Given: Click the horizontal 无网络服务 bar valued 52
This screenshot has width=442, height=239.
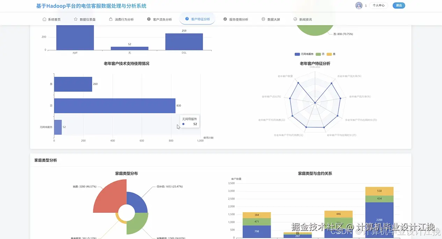Looking at the screenshot, I should click(x=58, y=127).
